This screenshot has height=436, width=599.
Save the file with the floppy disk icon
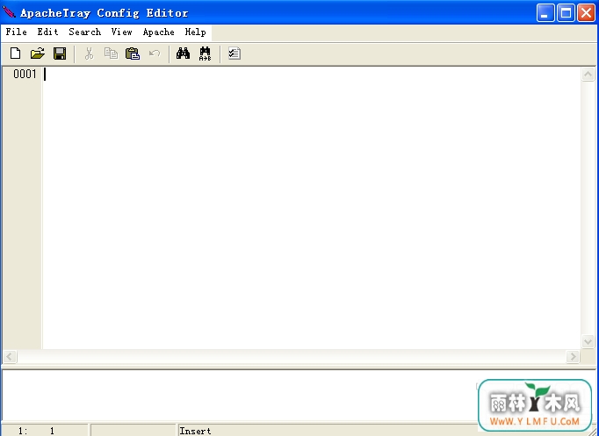tap(60, 54)
